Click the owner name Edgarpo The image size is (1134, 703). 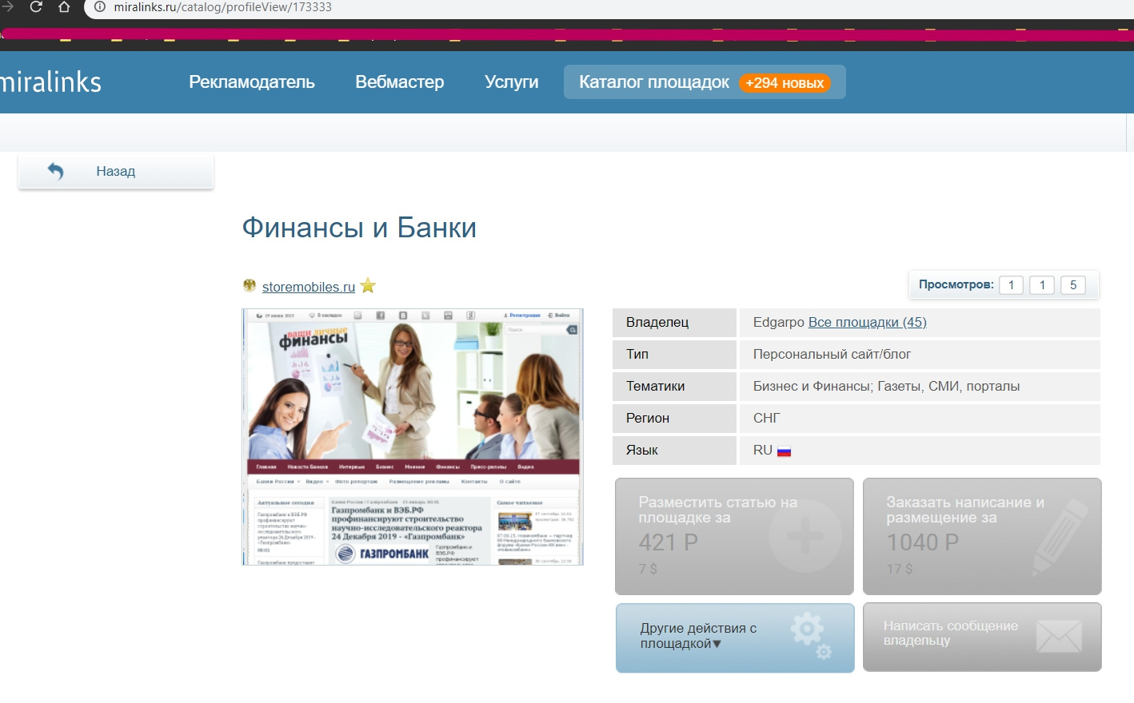tap(779, 322)
